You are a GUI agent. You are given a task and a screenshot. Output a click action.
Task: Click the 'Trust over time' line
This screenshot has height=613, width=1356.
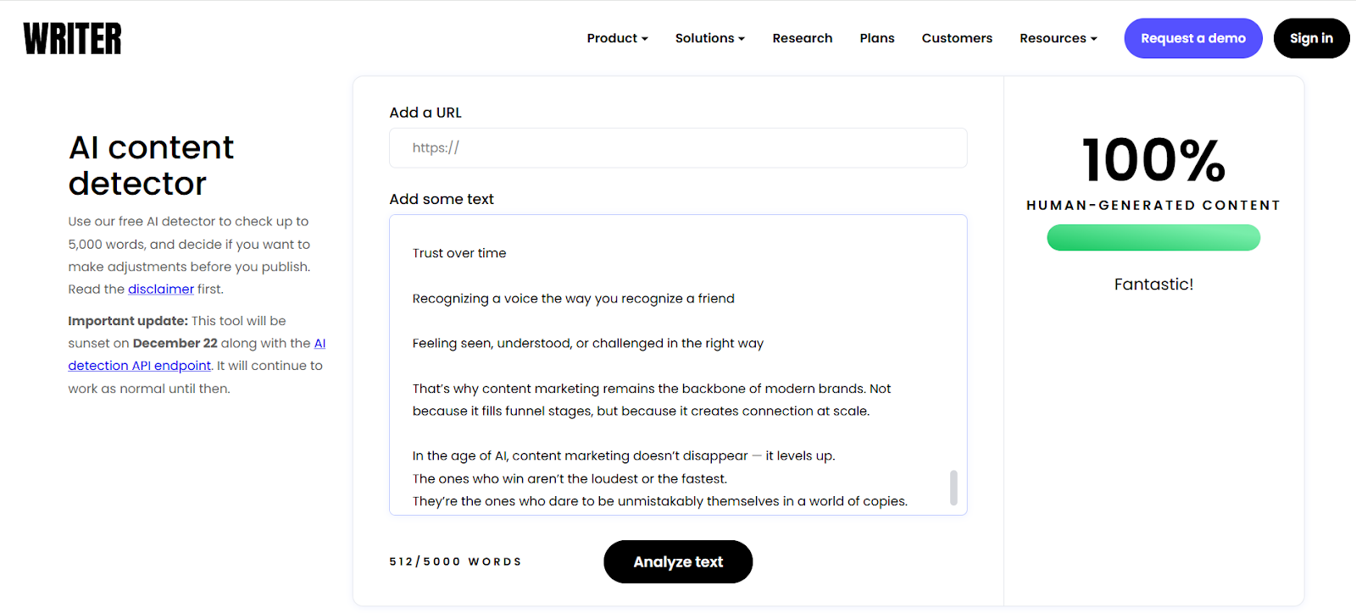pyautogui.click(x=459, y=253)
